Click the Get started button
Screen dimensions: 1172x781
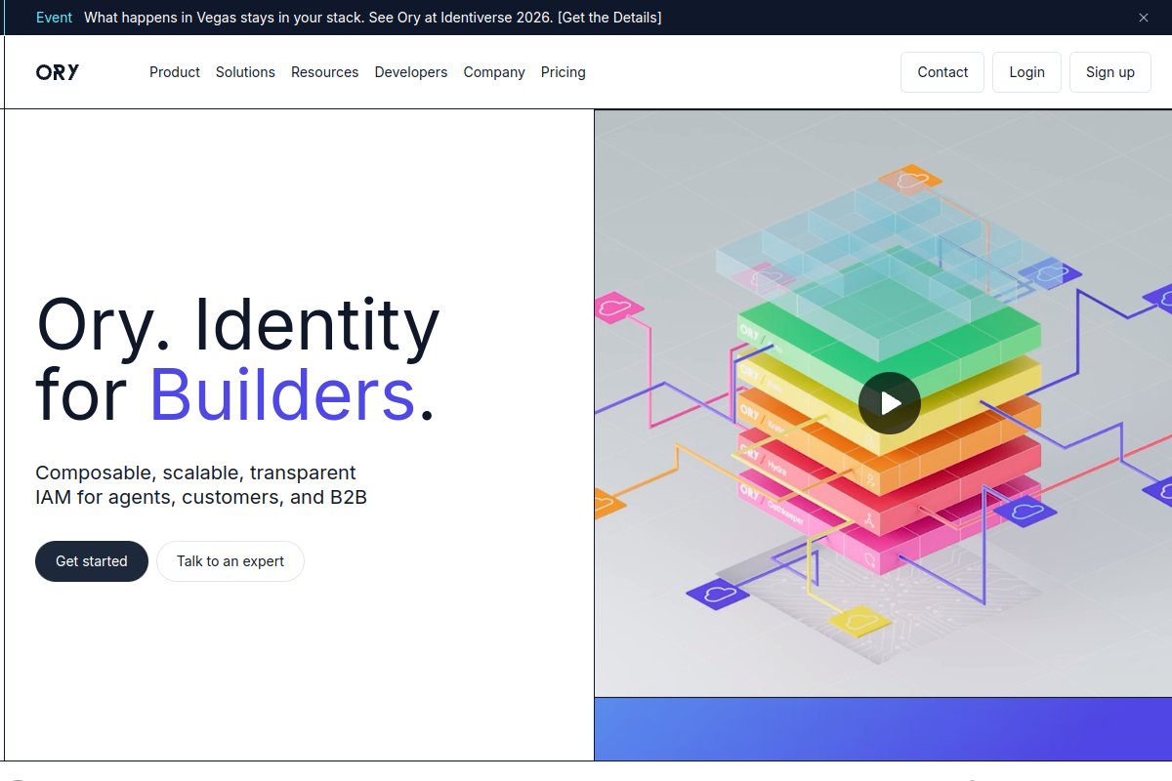pyautogui.click(x=92, y=561)
